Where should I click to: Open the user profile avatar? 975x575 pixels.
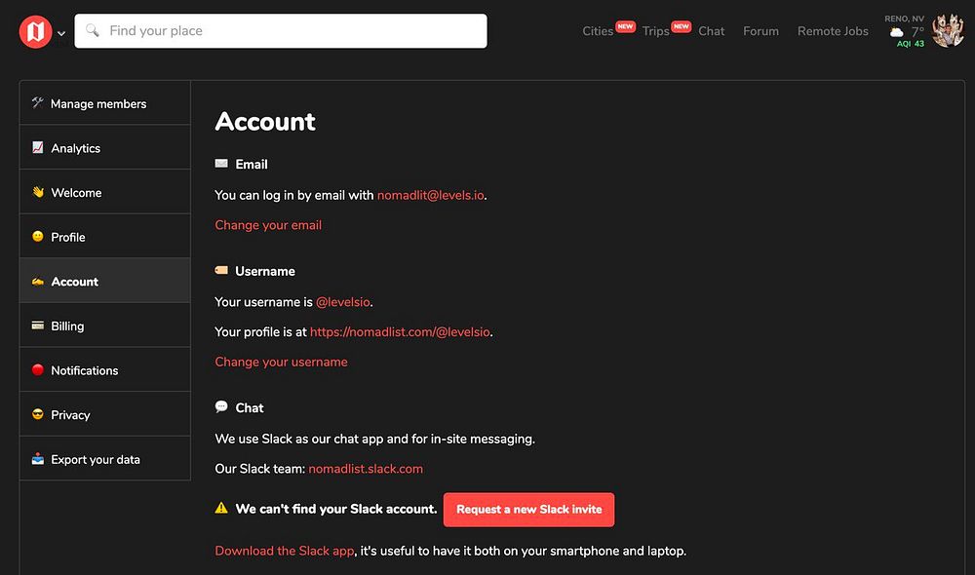(948, 31)
